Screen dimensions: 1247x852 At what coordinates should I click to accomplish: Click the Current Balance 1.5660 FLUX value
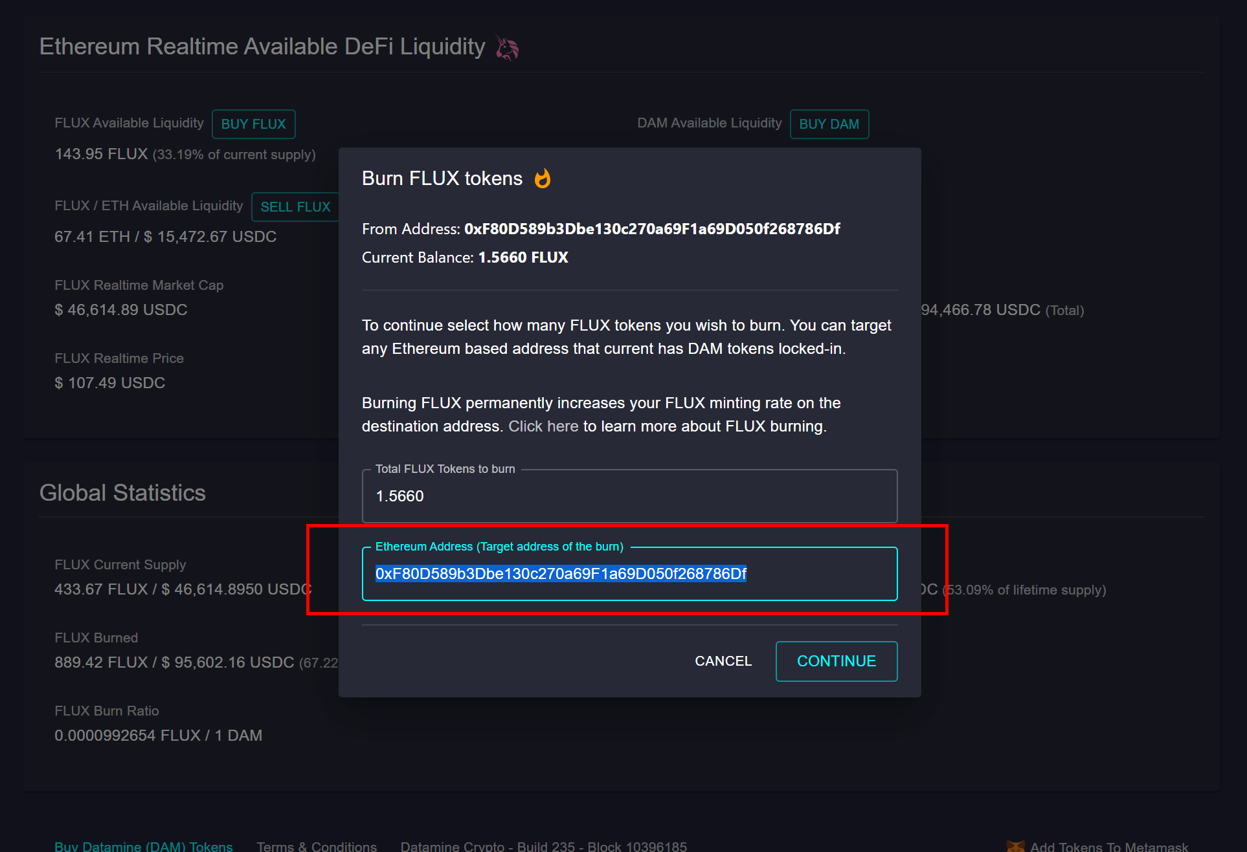point(523,257)
